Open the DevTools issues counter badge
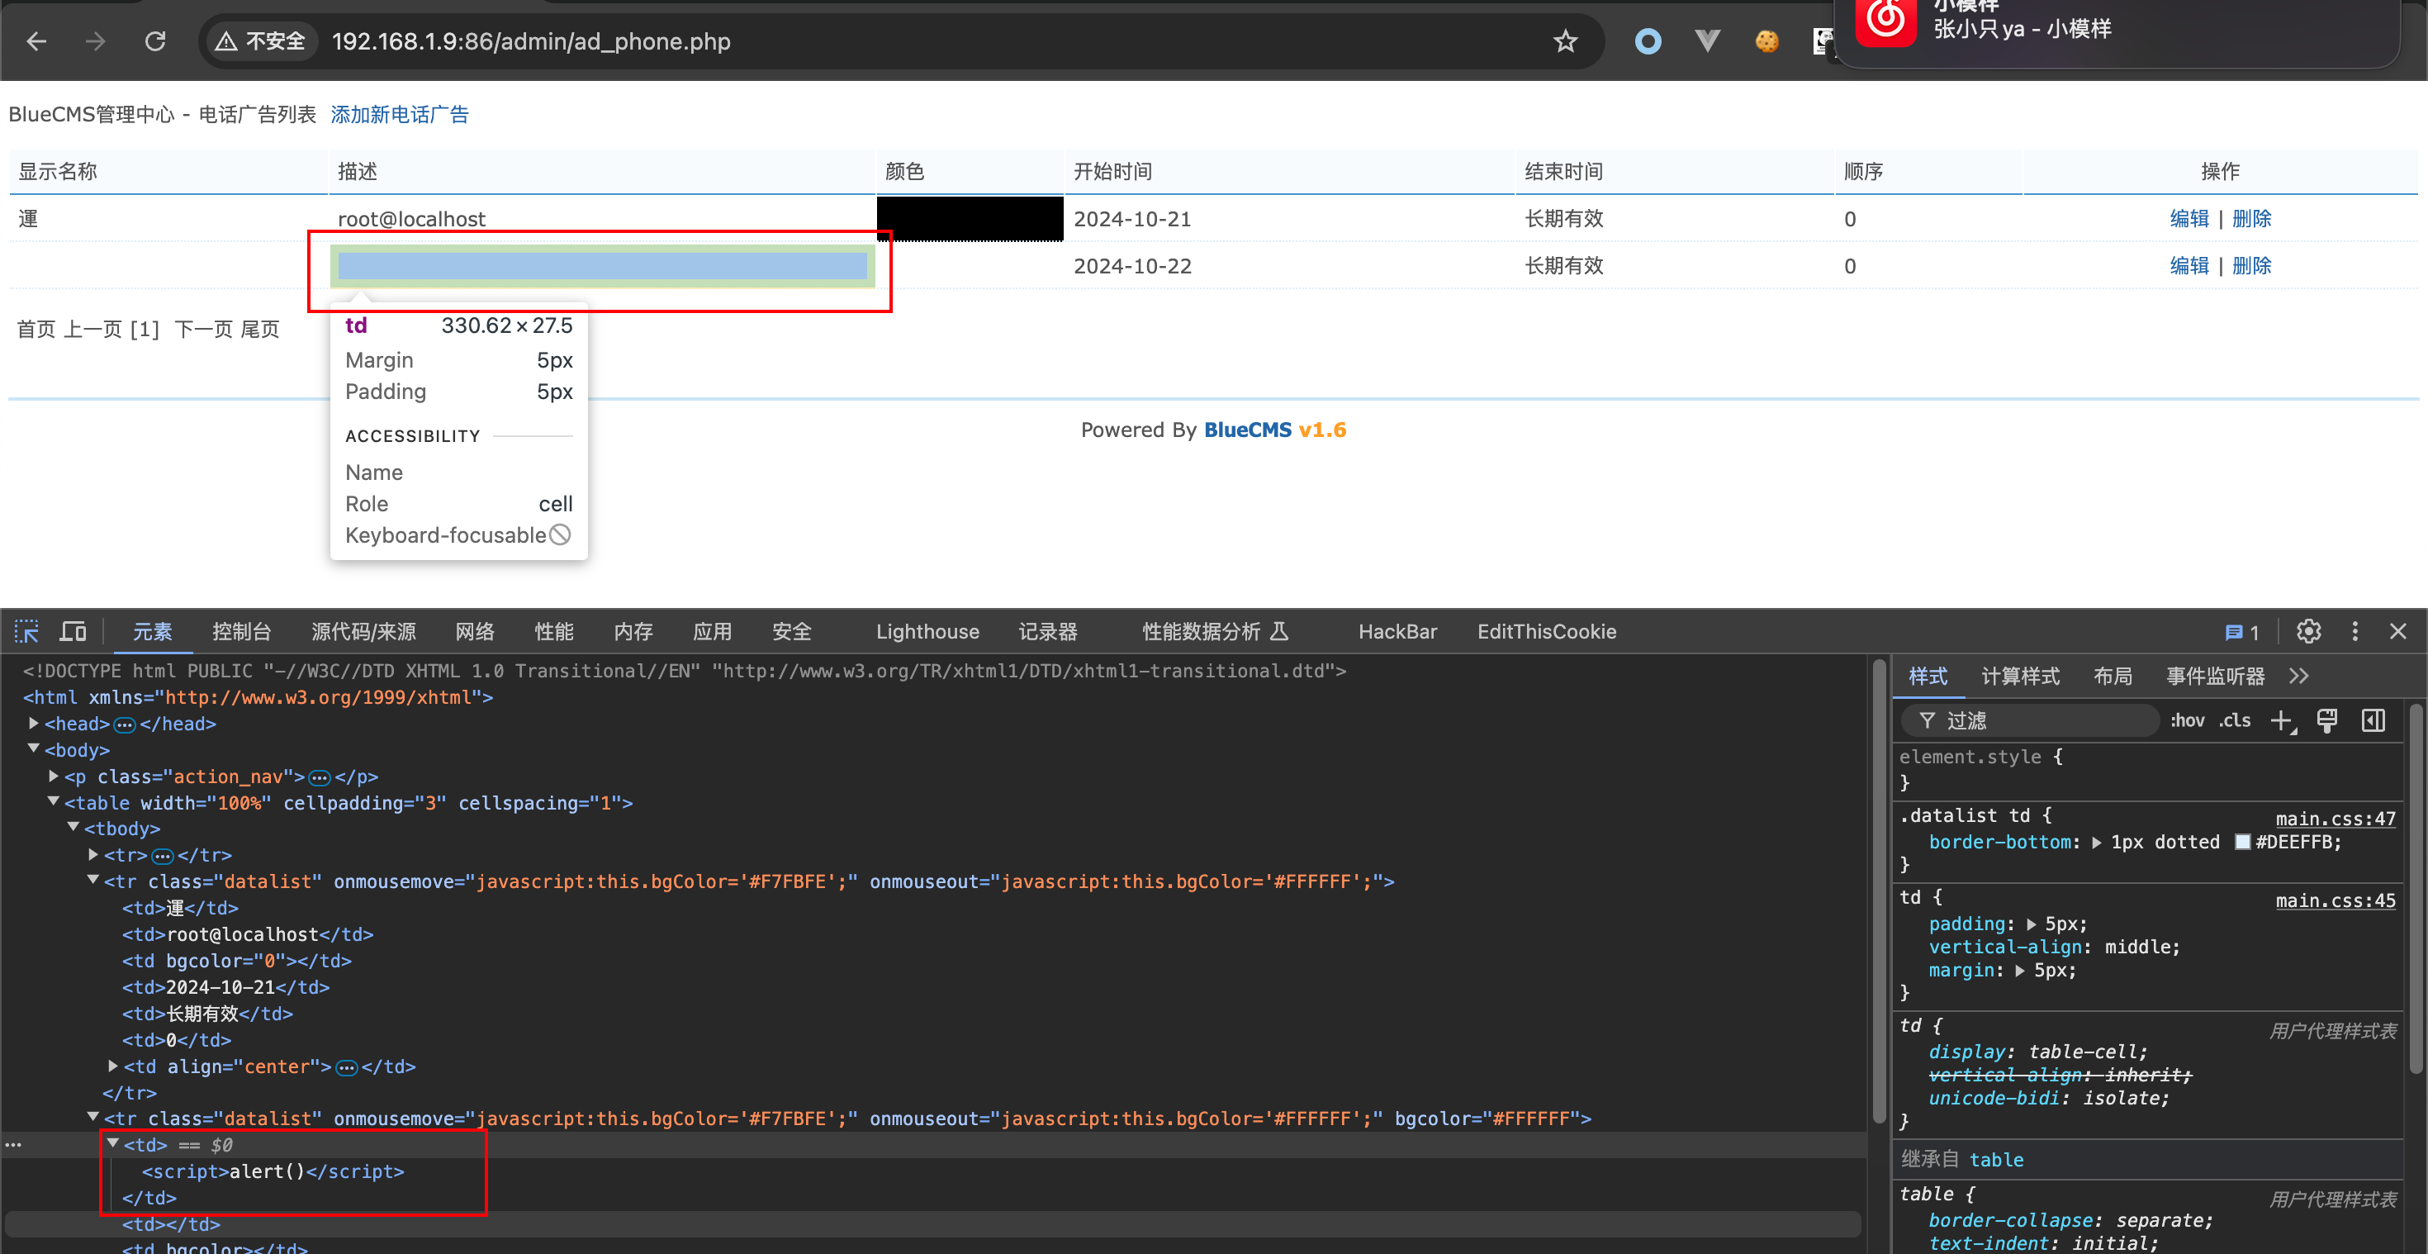This screenshot has width=2428, height=1254. point(2241,633)
